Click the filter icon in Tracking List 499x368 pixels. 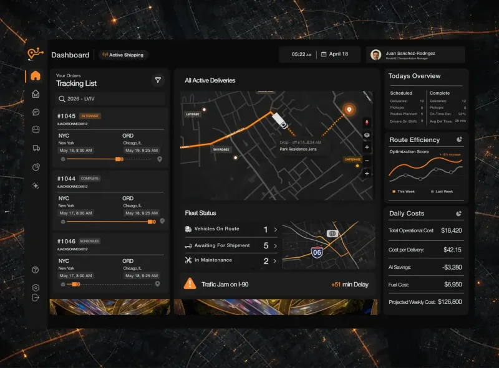(x=158, y=80)
